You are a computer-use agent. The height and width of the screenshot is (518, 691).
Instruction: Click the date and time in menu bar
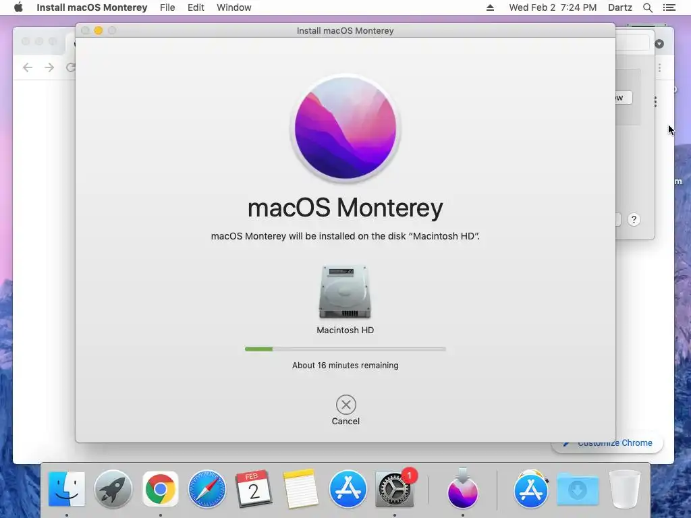point(553,7)
